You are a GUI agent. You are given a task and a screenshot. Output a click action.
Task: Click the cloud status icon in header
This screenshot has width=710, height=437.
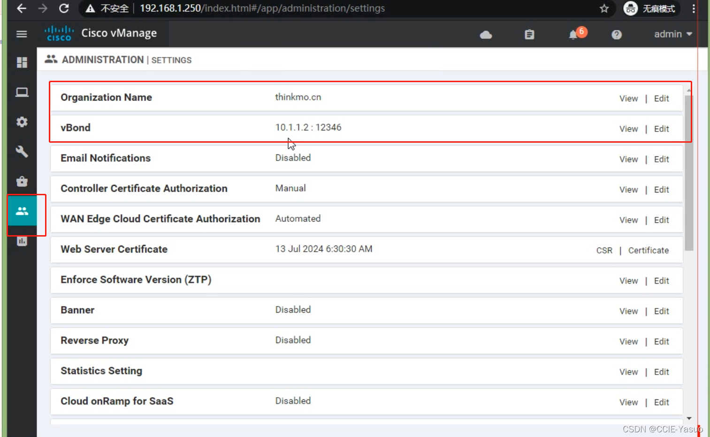[x=486, y=34]
